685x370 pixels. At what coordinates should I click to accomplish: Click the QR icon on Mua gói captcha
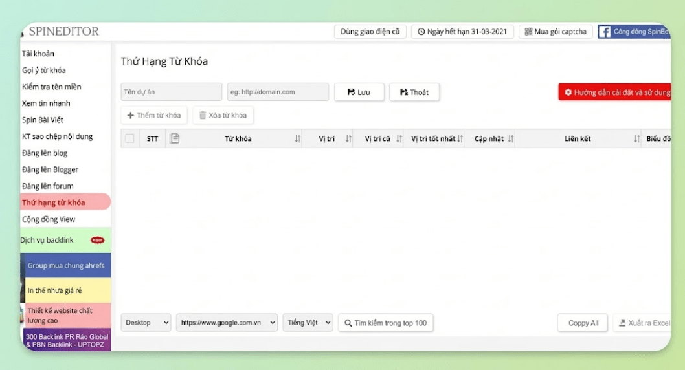coord(528,32)
